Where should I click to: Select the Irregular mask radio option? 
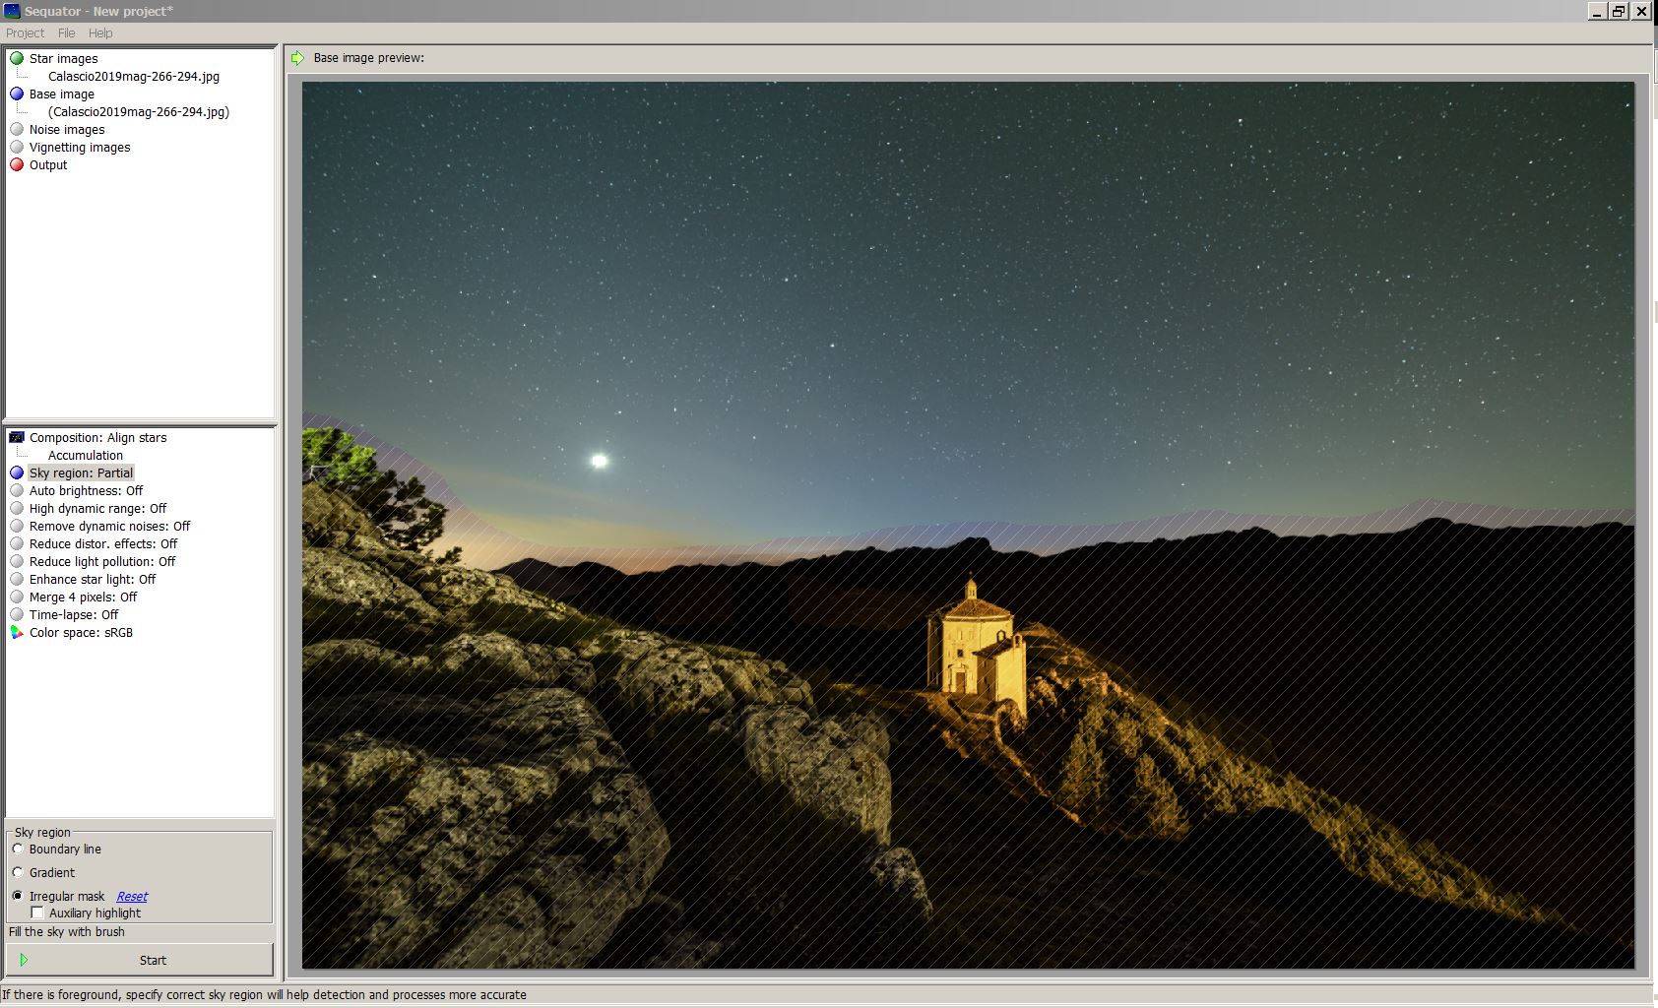pos(18,896)
